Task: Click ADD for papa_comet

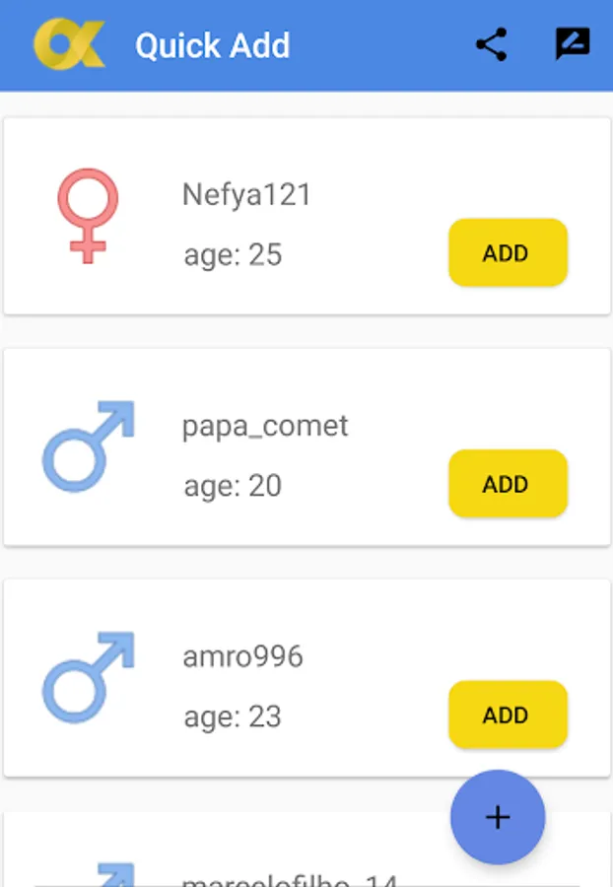Action: click(x=508, y=484)
